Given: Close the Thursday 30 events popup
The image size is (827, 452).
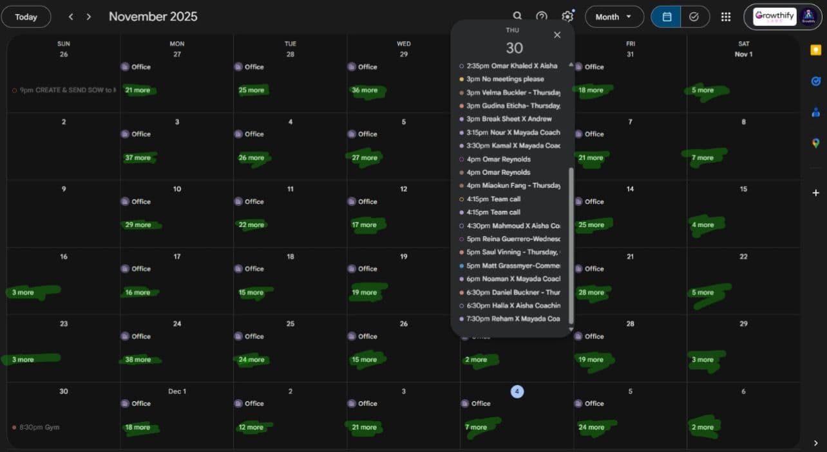Looking at the screenshot, I should (x=557, y=35).
